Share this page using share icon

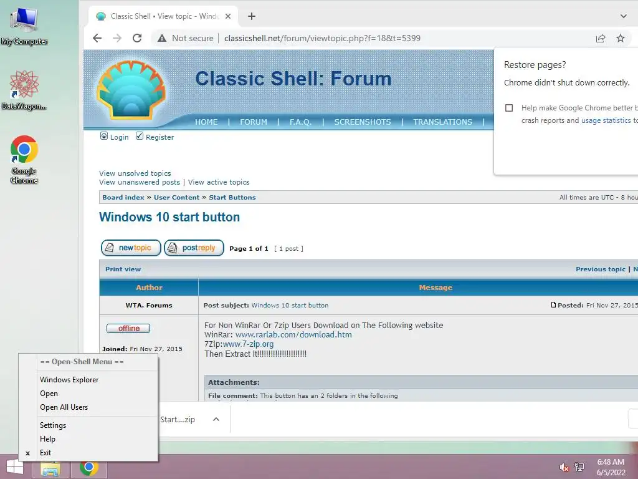tap(601, 38)
